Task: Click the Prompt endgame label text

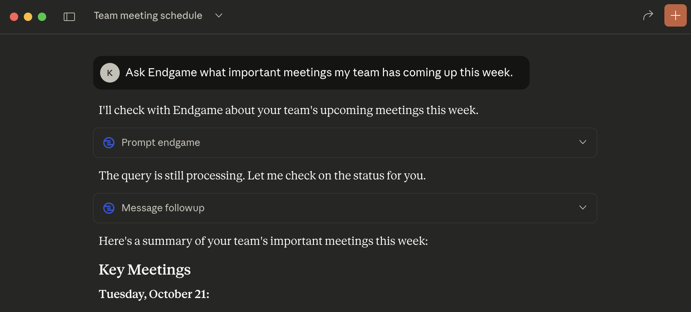Action: tap(160, 142)
